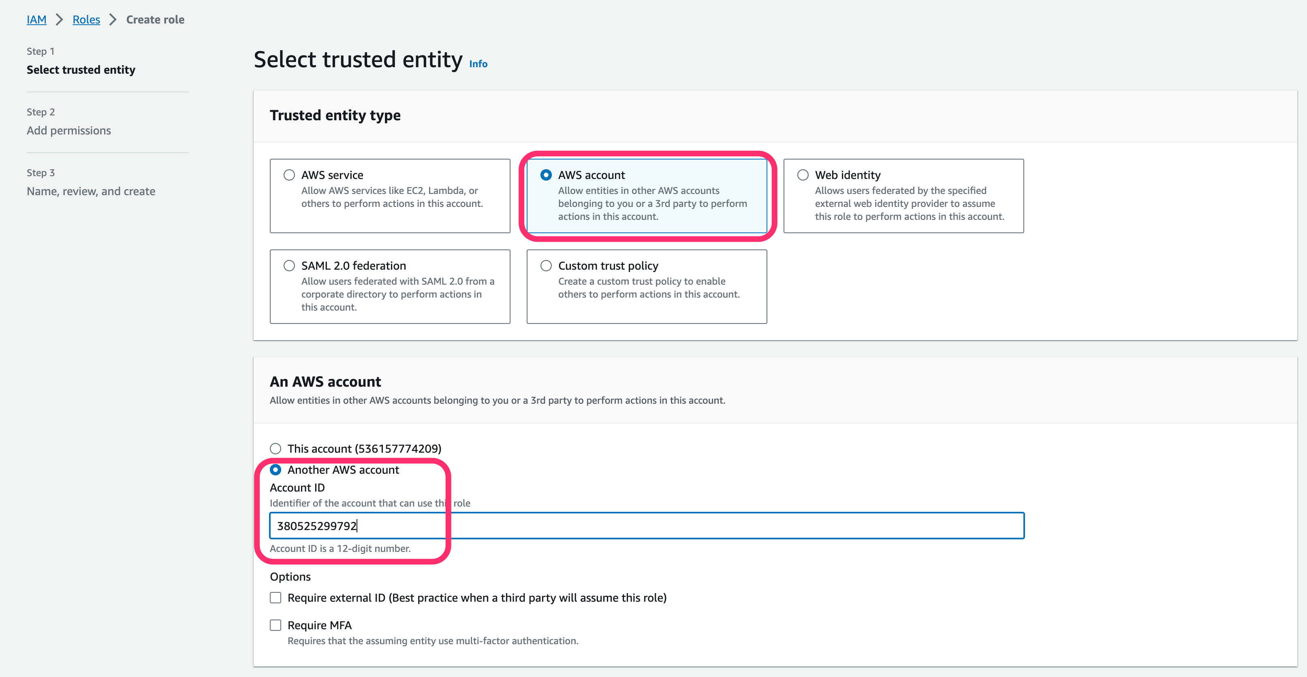Click into the Account ID input field

[x=646, y=526]
